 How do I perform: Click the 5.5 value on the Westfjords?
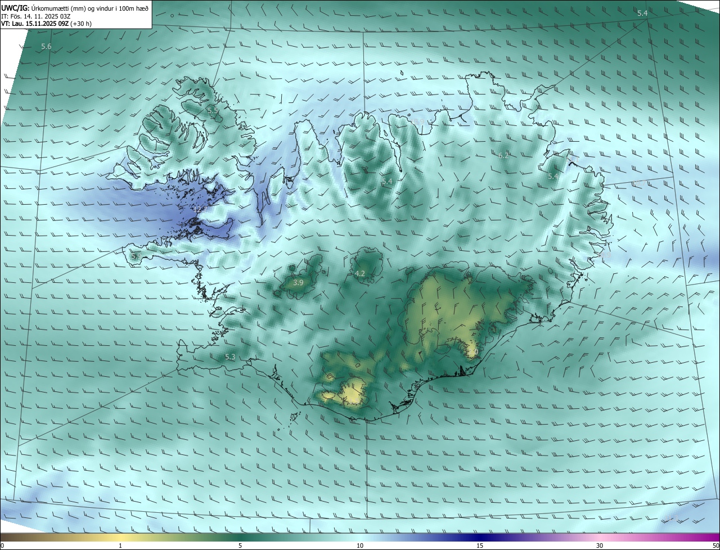[x=213, y=111]
